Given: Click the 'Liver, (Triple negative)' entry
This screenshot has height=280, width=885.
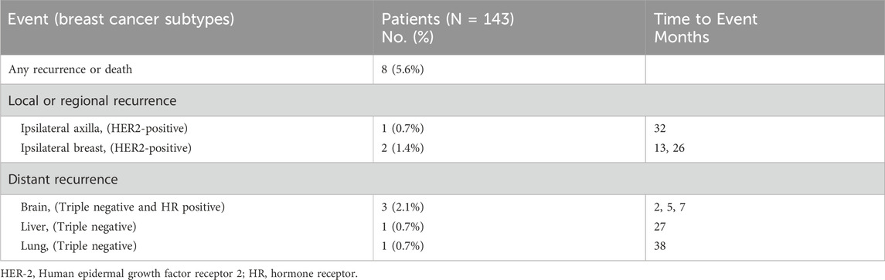Looking at the screenshot, I should coord(77,227).
